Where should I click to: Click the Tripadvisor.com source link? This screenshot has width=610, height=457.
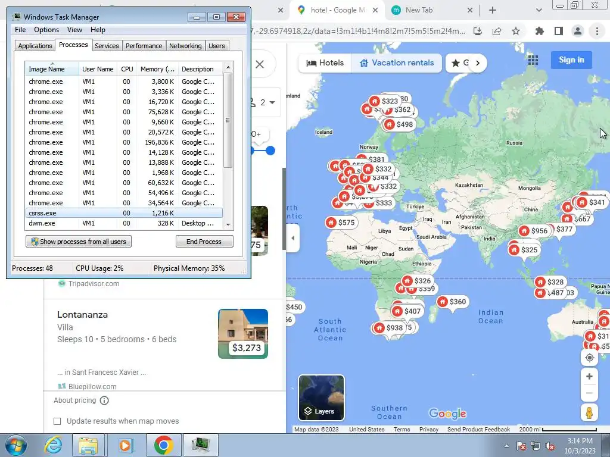(94, 284)
